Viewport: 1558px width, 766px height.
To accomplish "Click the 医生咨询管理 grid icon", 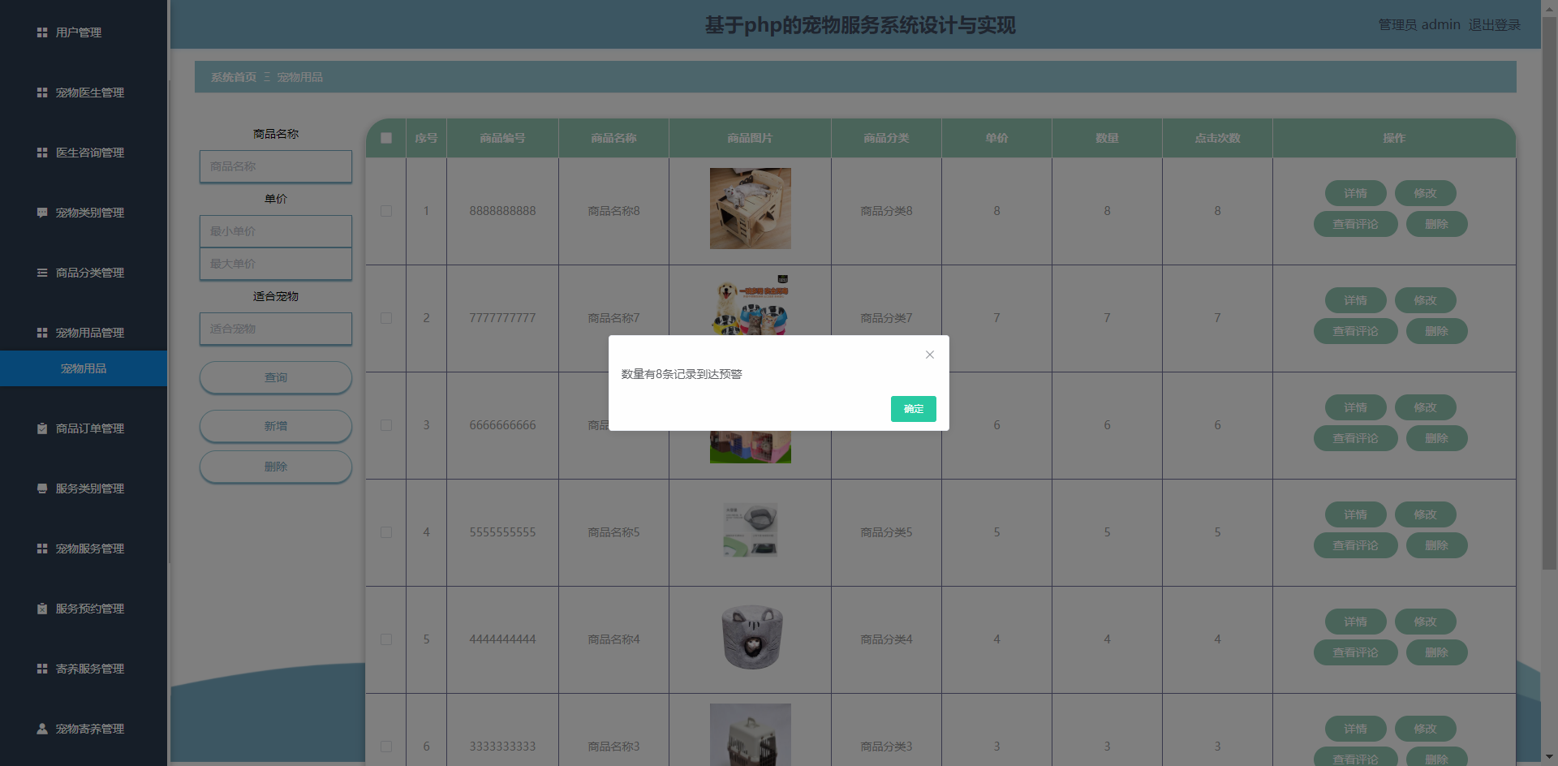I will pos(42,153).
